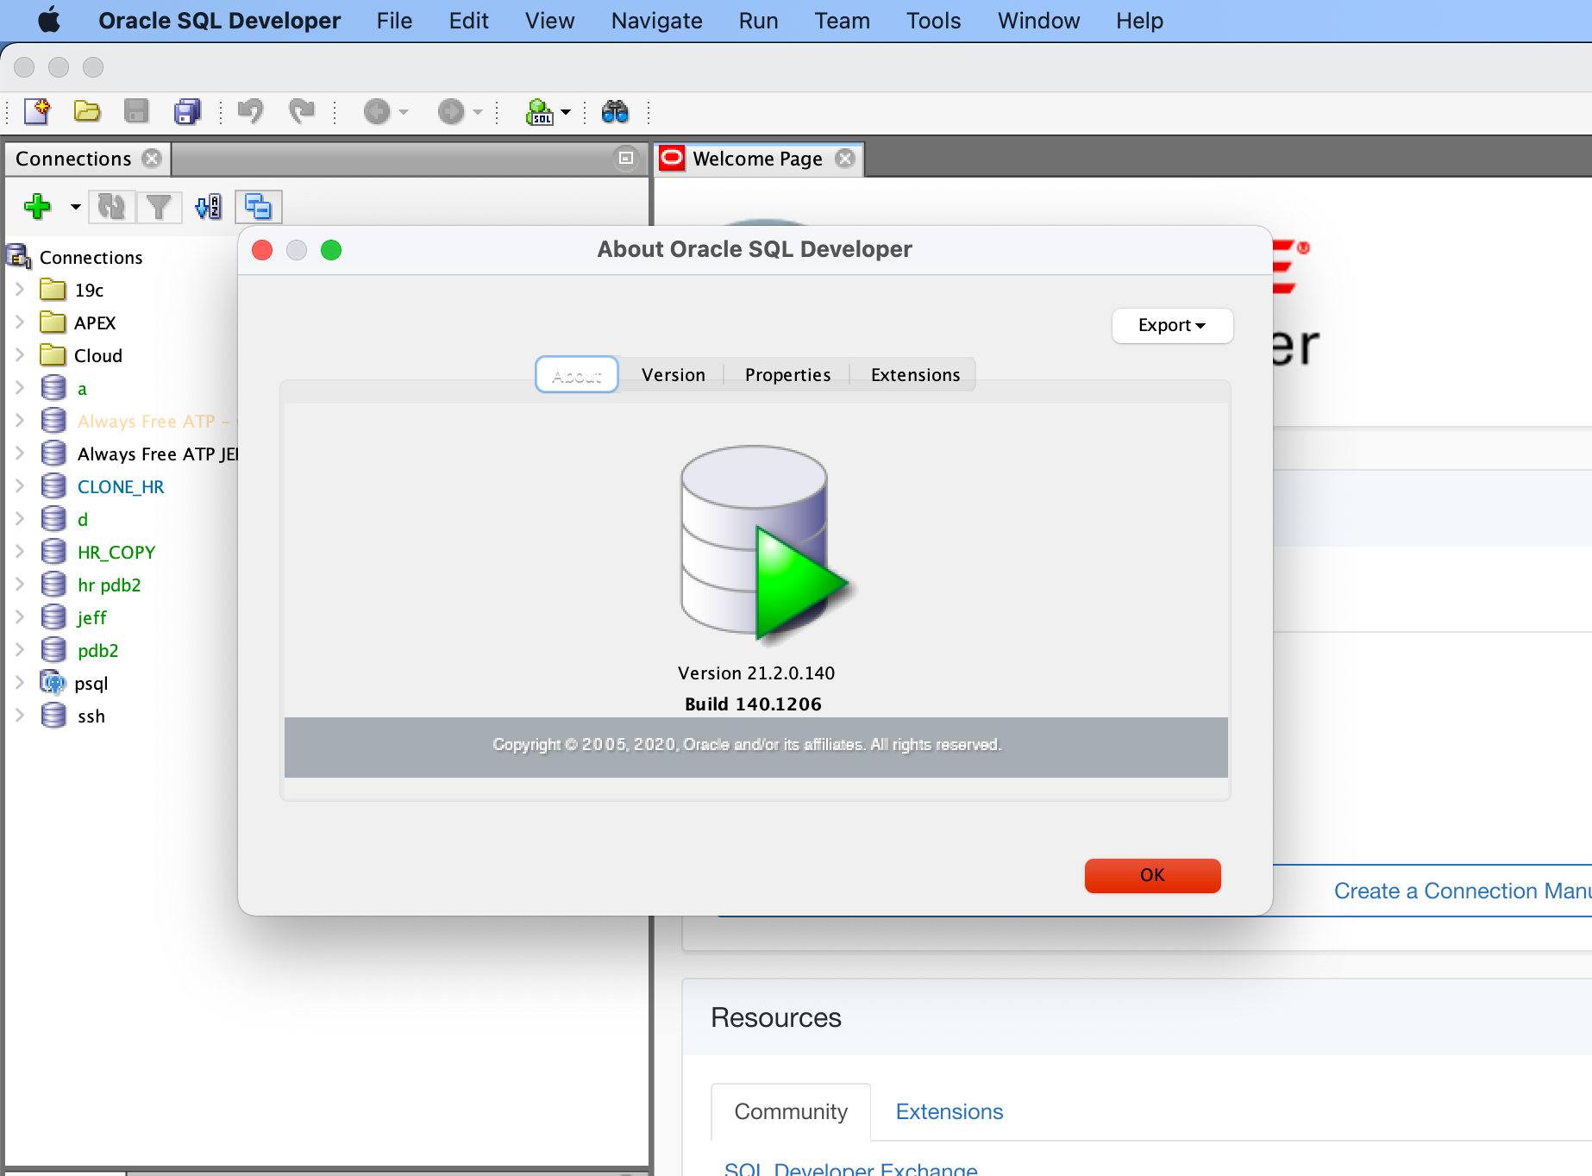1592x1176 pixels.
Task: Switch to the Version tab
Action: click(674, 375)
